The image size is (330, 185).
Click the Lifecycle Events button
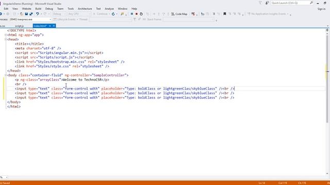tap(65, 20)
